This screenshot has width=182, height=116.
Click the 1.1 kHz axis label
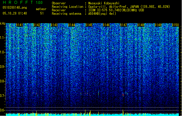pos(2,38)
